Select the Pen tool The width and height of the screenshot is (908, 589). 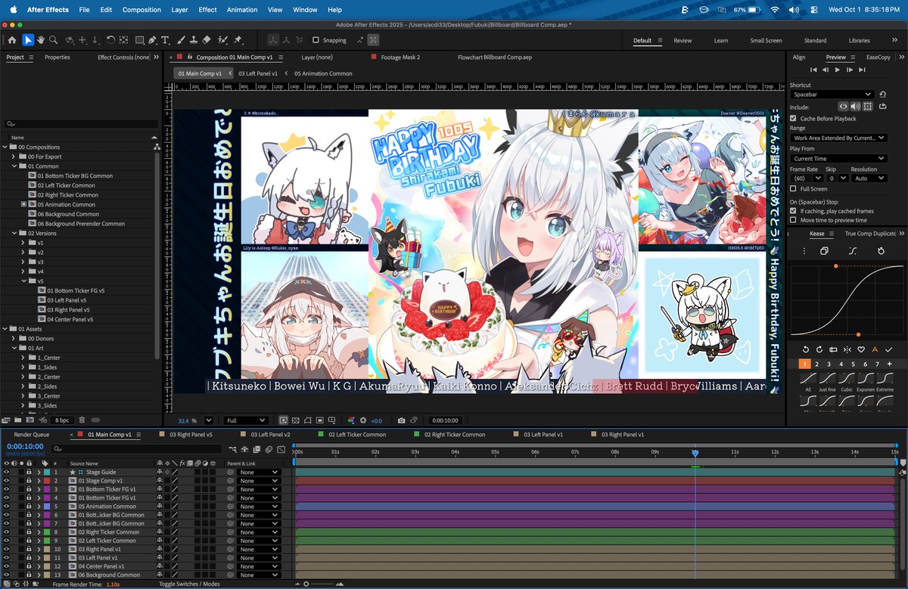[x=152, y=40]
